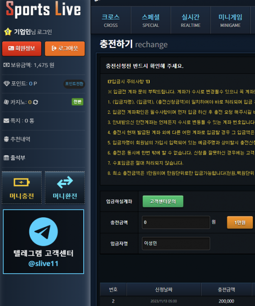Click the 보유금액 money icon
This screenshot has height=306, width=255.
tap(6, 65)
